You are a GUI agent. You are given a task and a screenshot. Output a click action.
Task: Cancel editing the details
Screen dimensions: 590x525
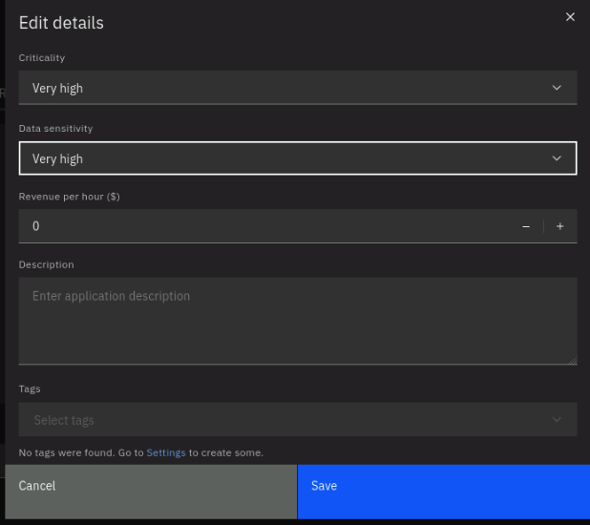[151, 492]
